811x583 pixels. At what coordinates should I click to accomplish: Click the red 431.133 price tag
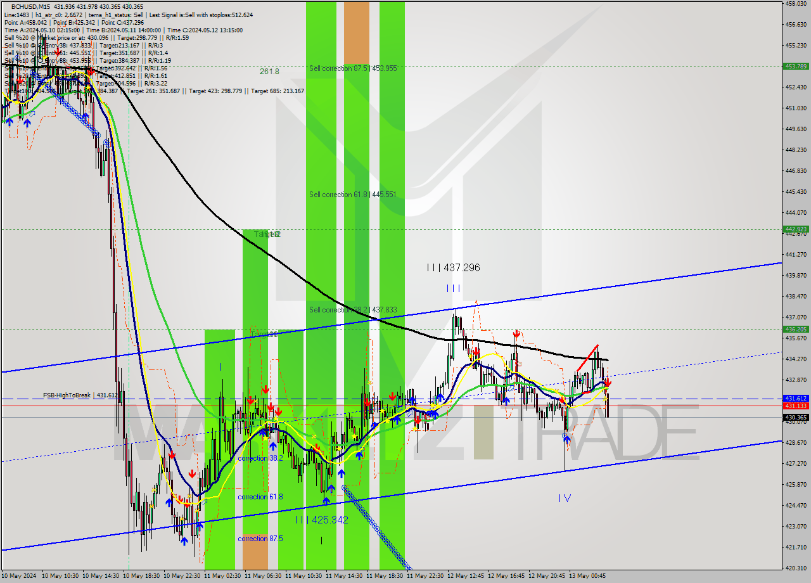[x=796, y=406]
